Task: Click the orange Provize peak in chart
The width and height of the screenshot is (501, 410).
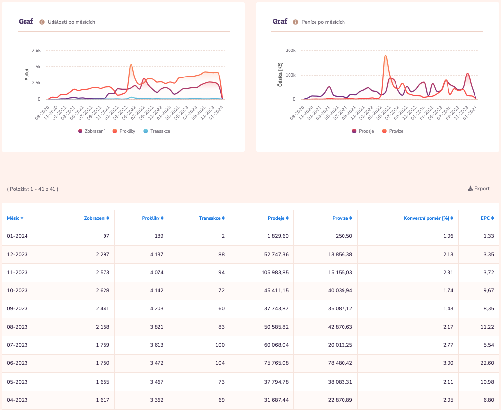Action: [385, 56]
